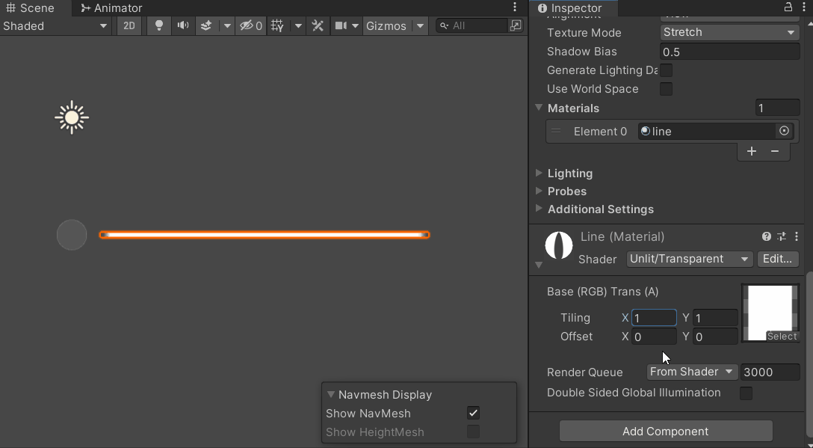The height and width of the screenshot is (448, 813).
Task: Toggle hidden objects visibility eye icon
Action: pyautogui.click(x=250, y=26)
